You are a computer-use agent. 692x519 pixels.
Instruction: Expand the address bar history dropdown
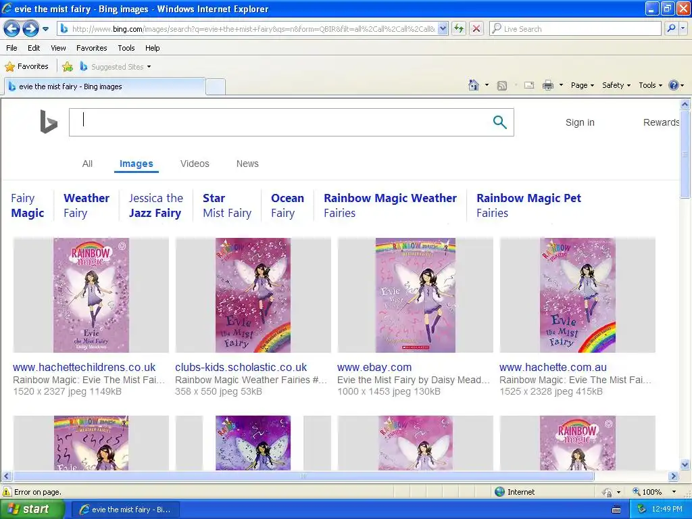tap(443, 29)
